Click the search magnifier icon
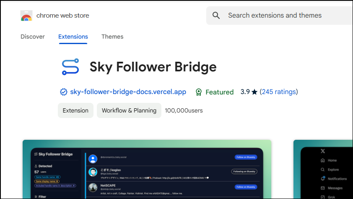 [216, 16]
